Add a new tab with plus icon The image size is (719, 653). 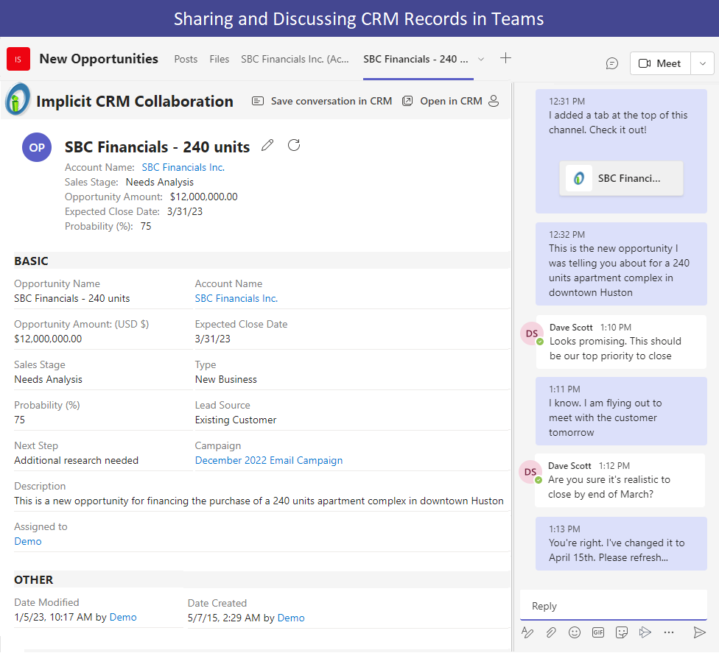click(505, 59)
